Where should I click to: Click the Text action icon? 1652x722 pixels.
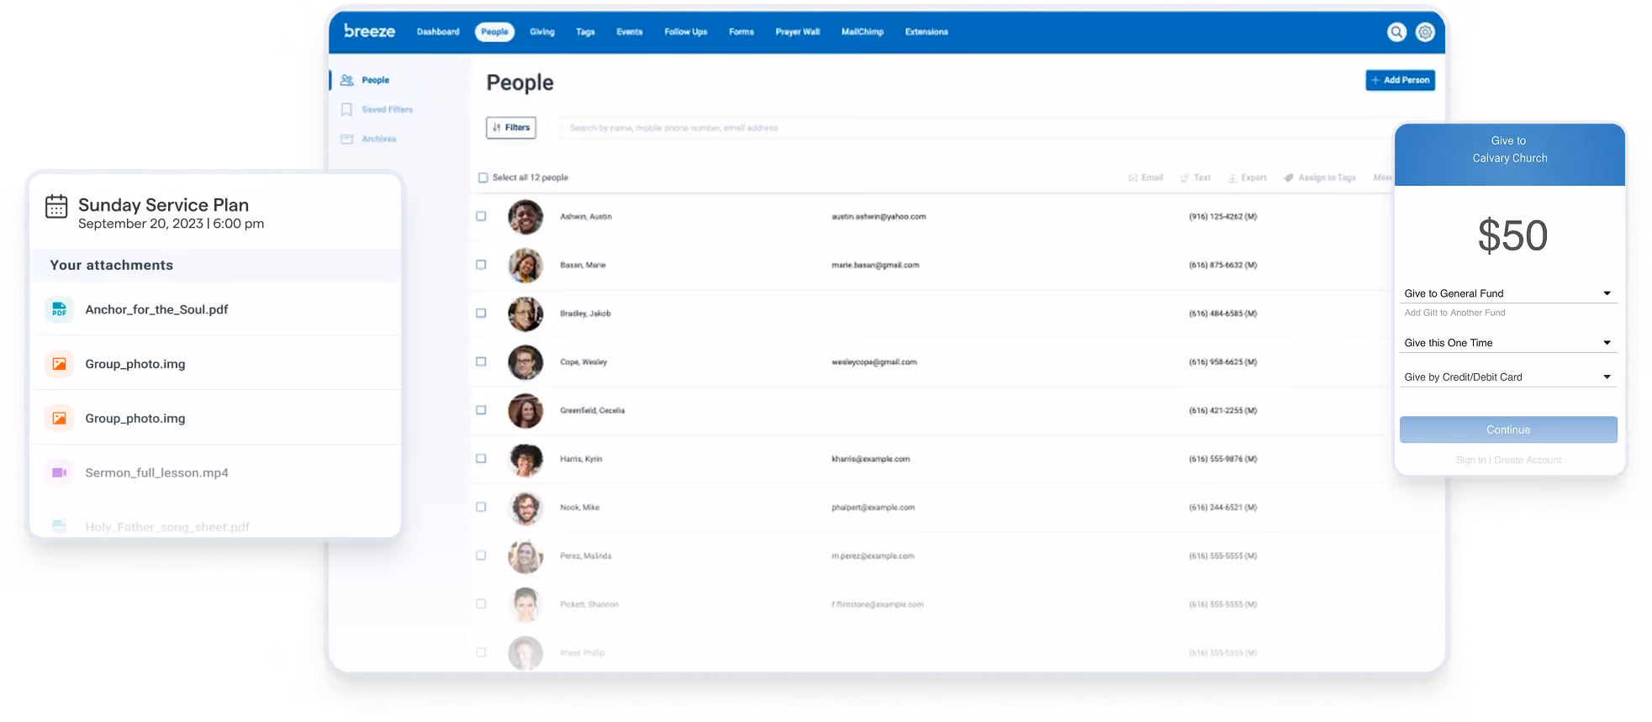pos(1185,177)
